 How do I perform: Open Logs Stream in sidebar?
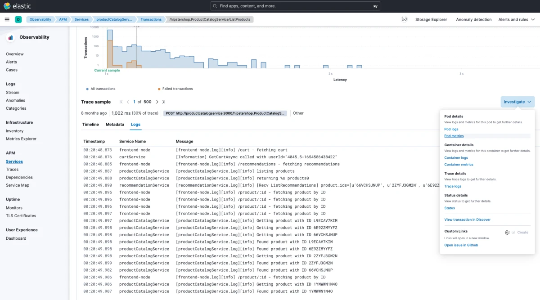[13, 93]
